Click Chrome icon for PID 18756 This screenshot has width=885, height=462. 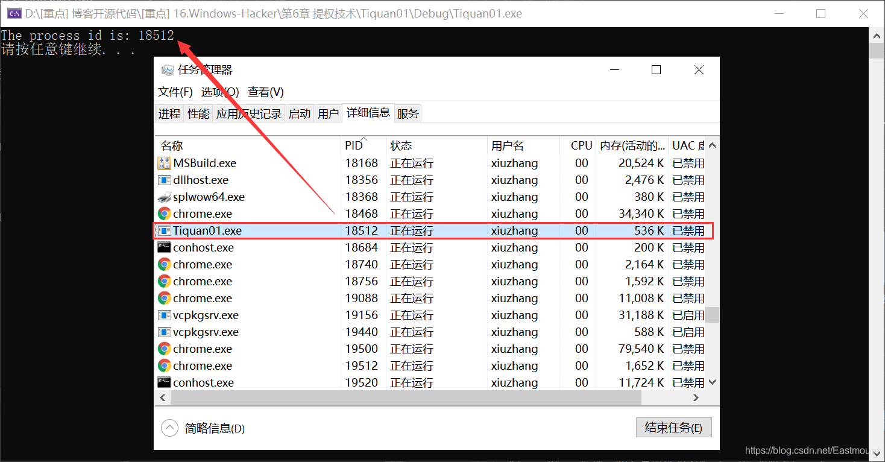pyautogui.click(x=164, y=281)
